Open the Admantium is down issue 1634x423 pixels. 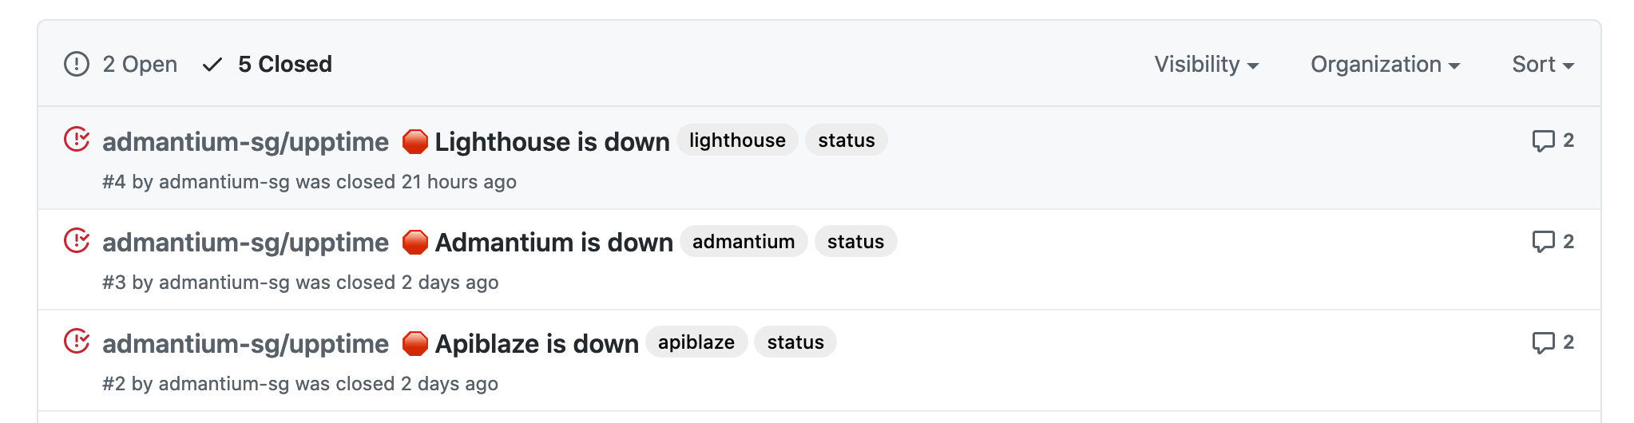(553, 243)
